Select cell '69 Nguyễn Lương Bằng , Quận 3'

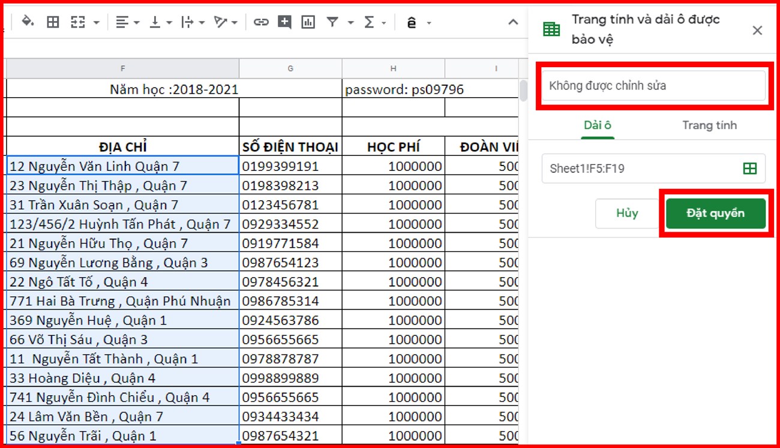coord(122,262)
